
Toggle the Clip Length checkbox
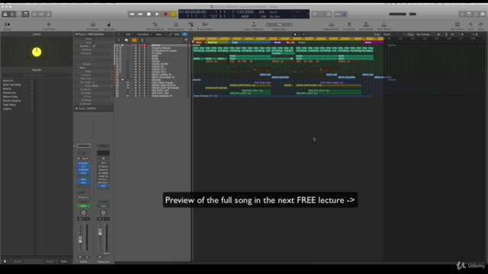point(94,82)
